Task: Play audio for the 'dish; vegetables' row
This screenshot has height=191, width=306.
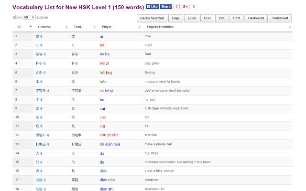Action: [41, 108]
